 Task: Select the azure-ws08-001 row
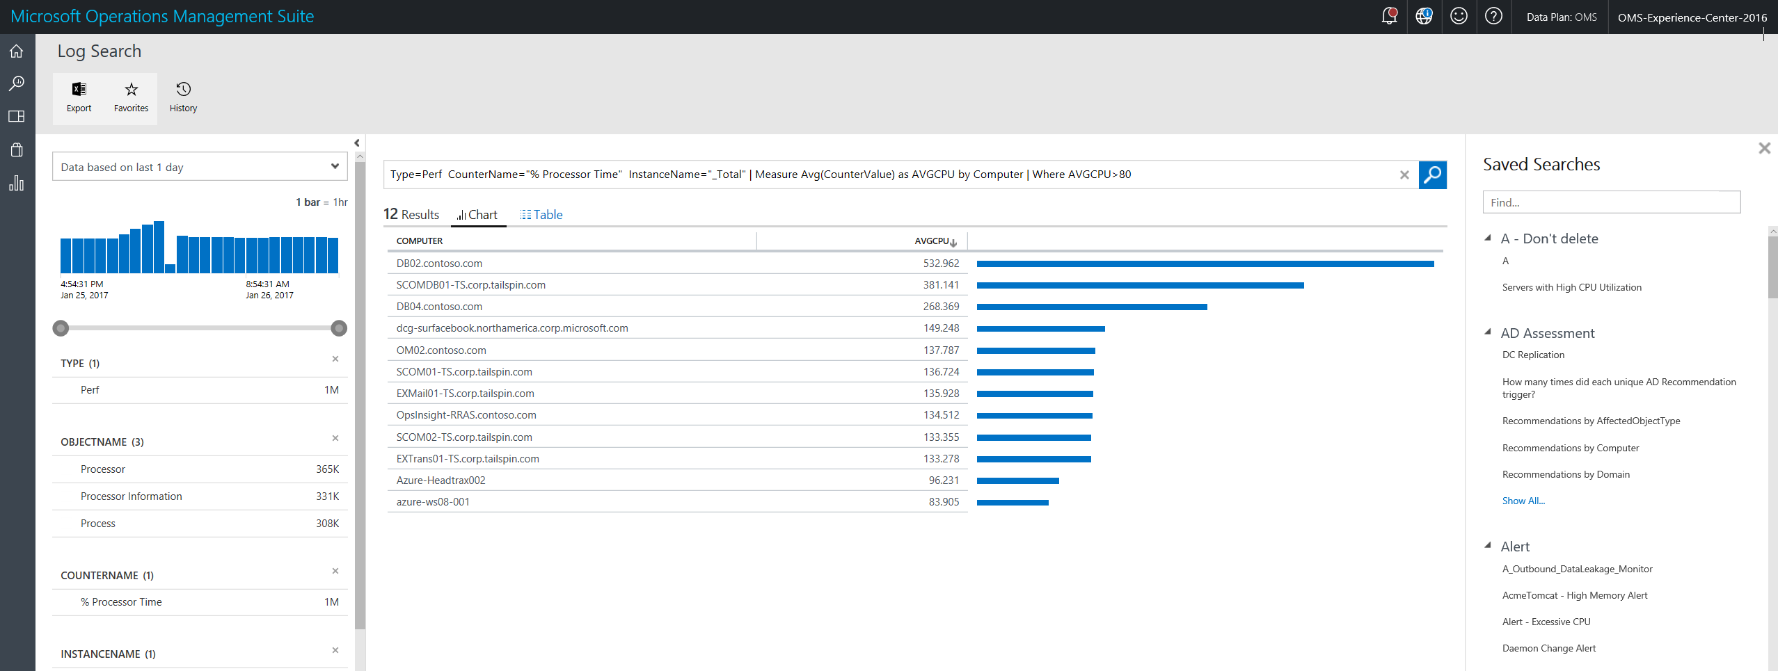[x=677, y=502]
